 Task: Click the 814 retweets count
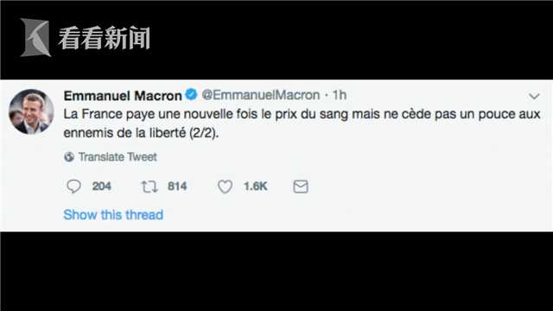[x=177, y=187]
